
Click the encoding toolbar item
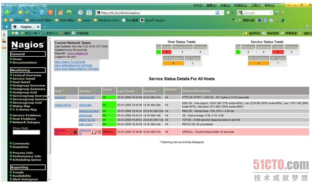65,33
